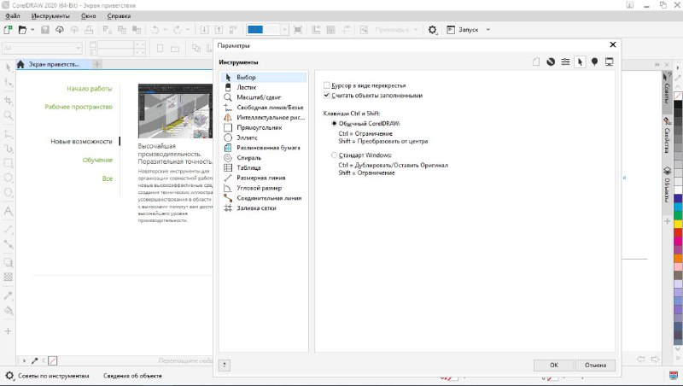This screenshot has width=683, height=386.
Task: Click Запуск button in toolbar
Action: 463,30
